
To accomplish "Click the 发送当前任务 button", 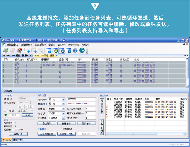I will point(47,134).
